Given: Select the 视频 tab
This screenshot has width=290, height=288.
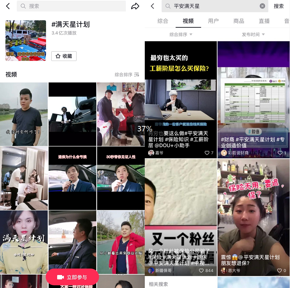Looking at the screenshot, I should [x=188, y=21].
